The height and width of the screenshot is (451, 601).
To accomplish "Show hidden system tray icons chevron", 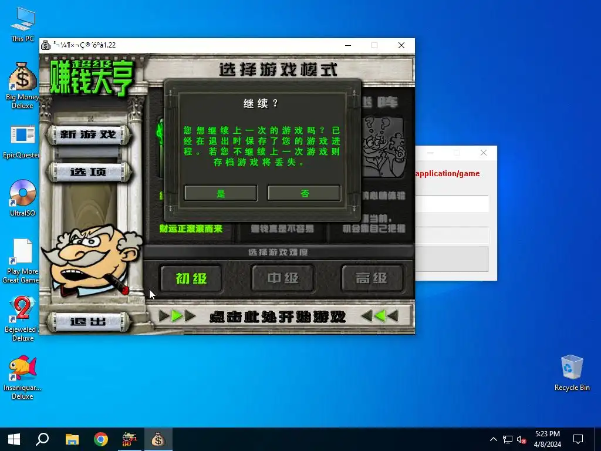I will [493, 439].
